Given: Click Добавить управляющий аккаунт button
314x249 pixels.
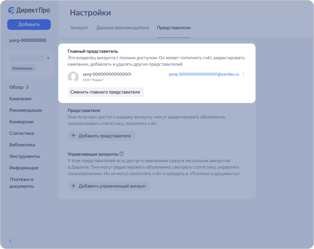Looking at the screenshot, I should [109, 186].
